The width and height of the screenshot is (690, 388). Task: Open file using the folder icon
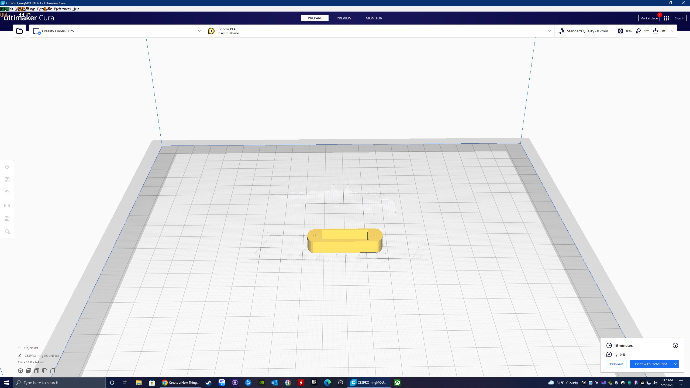(x=19, y=31)
